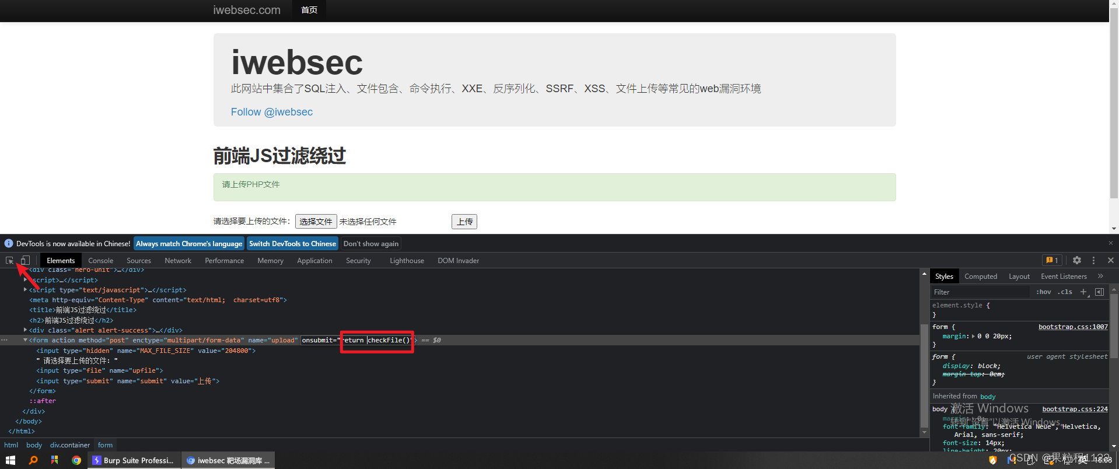Screen dimensions: 1119x469
Task: Select the Elements tab
Action: [61, 260]
